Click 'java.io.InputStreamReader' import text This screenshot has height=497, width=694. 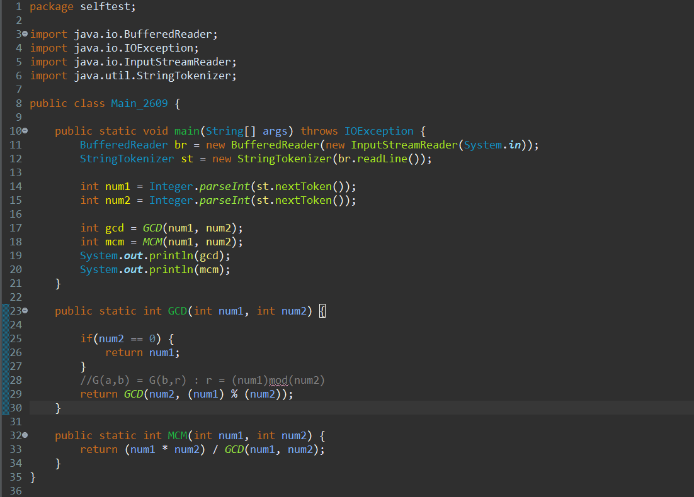click(x=152, y=62)
